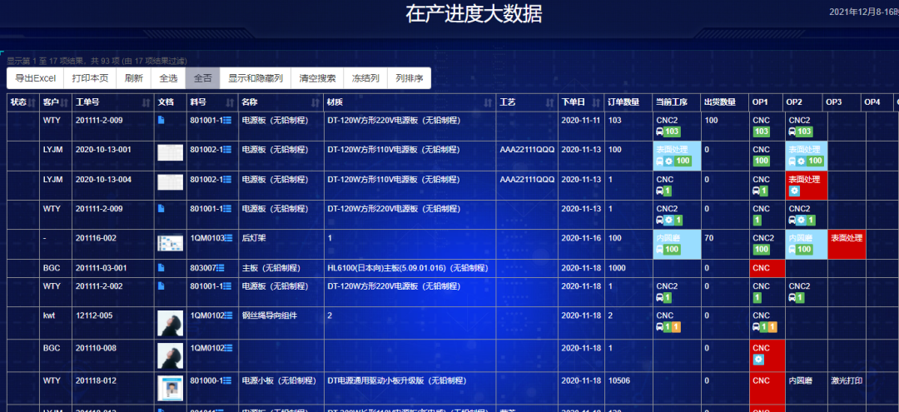Viewport: 899px width, 412px height.
Task: Open document file icon in BGC 201111-03-001 row
Action: point(161,268)
